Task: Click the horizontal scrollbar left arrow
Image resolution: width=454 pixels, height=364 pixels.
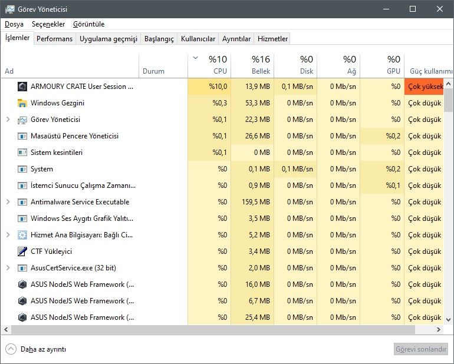Action: (x=6, y=329)
